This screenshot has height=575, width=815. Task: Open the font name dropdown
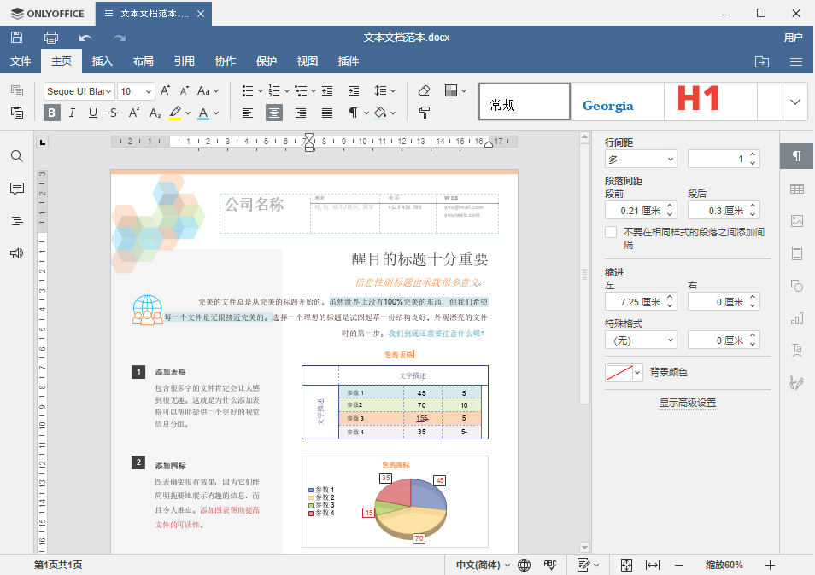tap(108, 91)
